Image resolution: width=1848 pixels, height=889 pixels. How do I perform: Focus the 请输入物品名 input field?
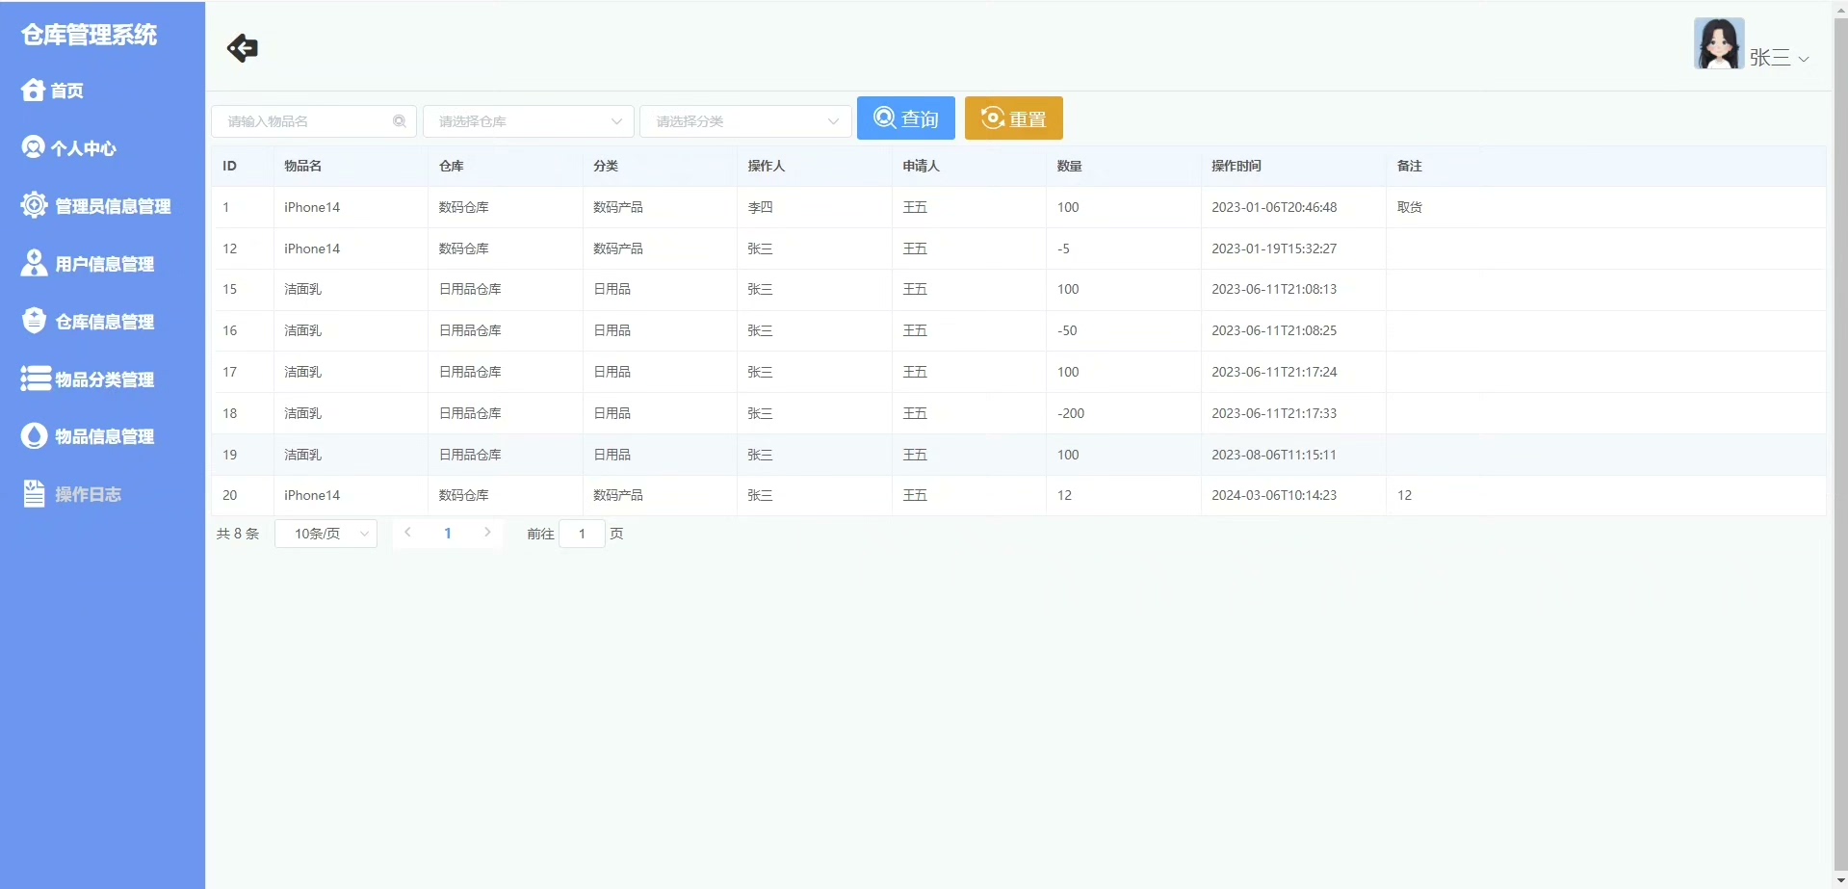click(303, 121)
